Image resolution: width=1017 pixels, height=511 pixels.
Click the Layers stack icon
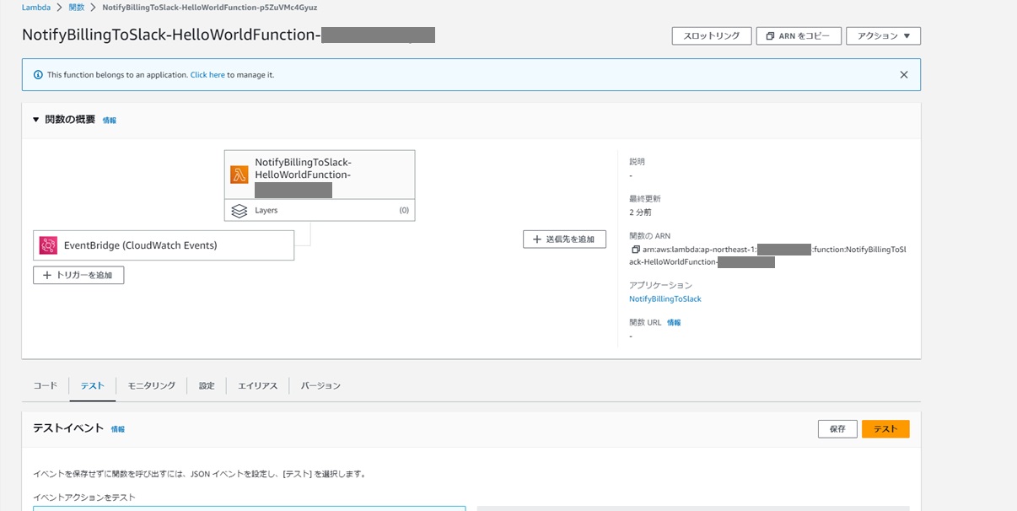pos(239,211)
